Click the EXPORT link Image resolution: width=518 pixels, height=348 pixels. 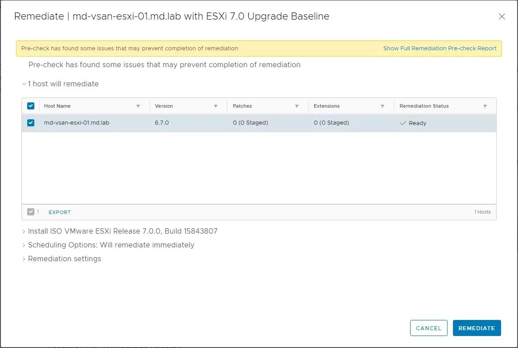click(x=59, y=212)
